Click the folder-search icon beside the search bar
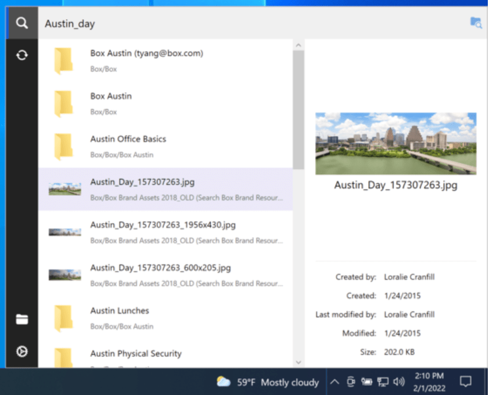This screenshot has width=489, height=395. click(476, 23)
